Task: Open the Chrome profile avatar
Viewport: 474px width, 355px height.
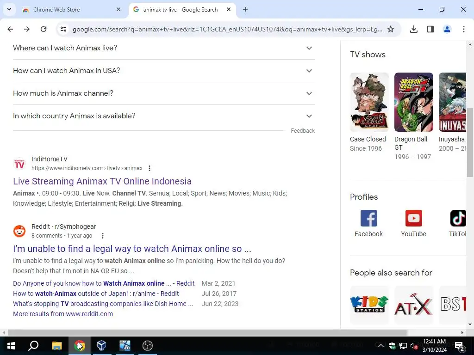Action: 447,29
